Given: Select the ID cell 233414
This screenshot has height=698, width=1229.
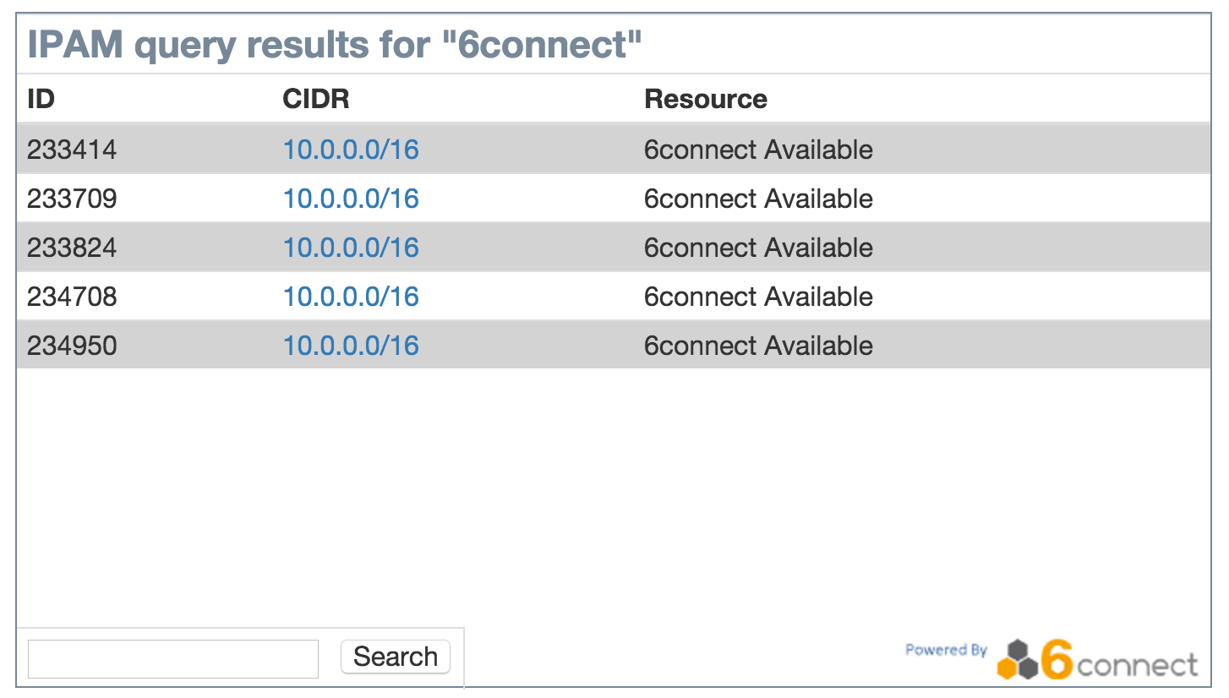Looking at the screenshot, I should 72,150.
